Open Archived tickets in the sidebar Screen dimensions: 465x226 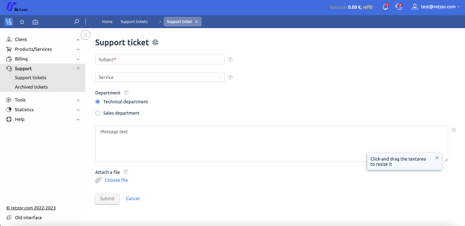[x=31, y=87]
